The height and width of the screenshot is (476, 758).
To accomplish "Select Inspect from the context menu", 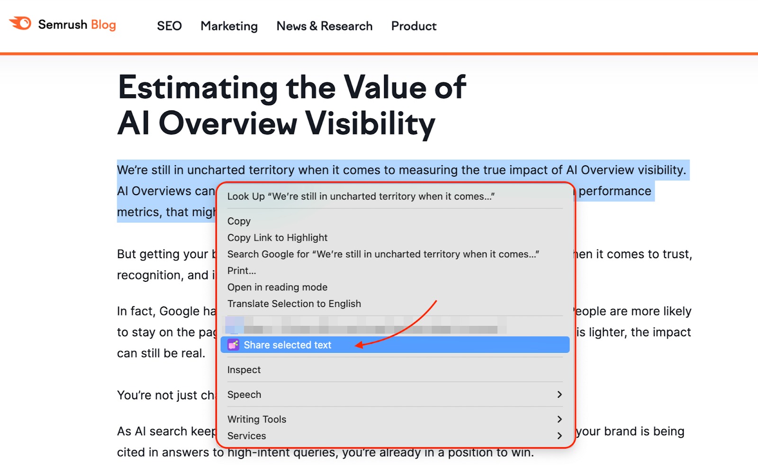I will pyautogui.click(x=244, y=370).
